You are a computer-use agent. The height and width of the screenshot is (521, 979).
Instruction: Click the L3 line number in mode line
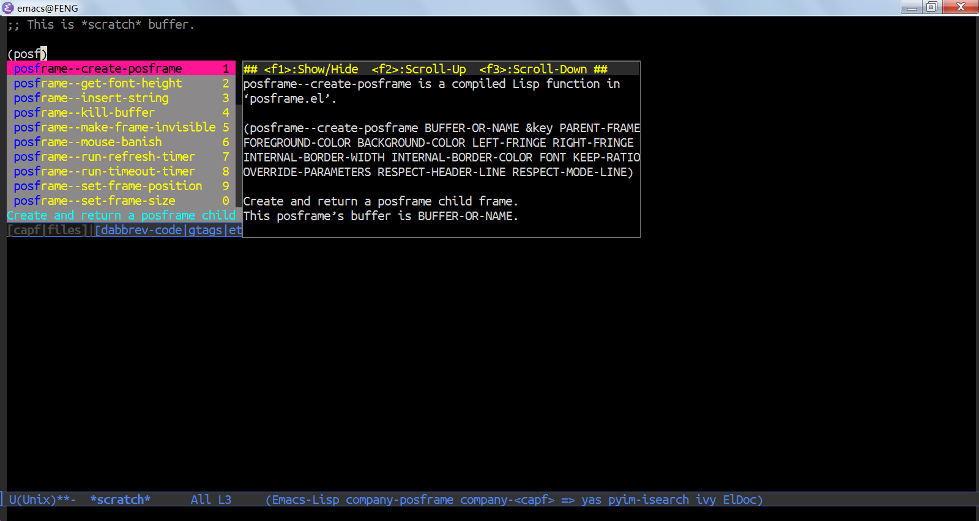tap(225, 500)
